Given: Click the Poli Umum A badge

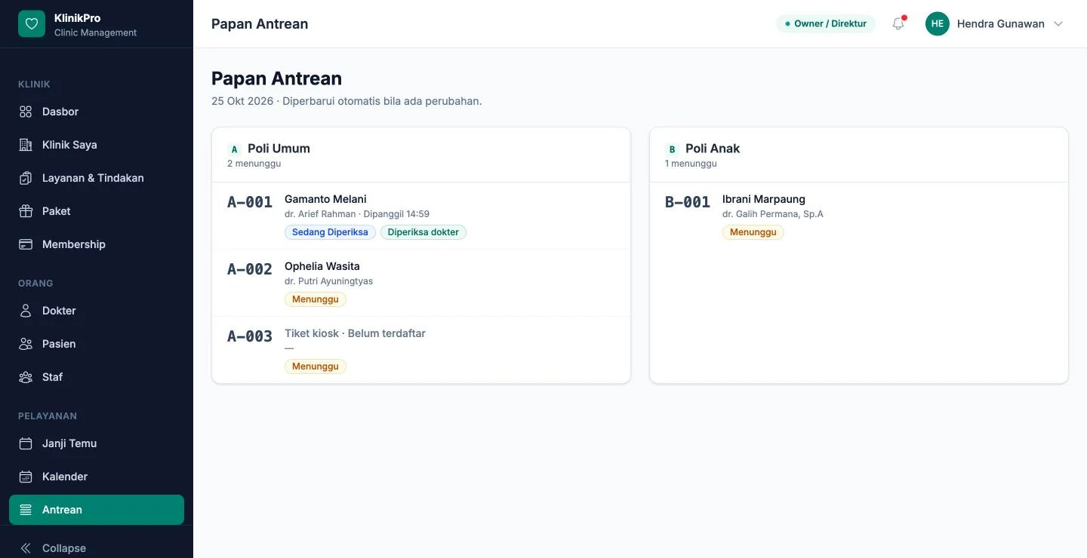Looking at the screenshot, I should click(234, 149).
